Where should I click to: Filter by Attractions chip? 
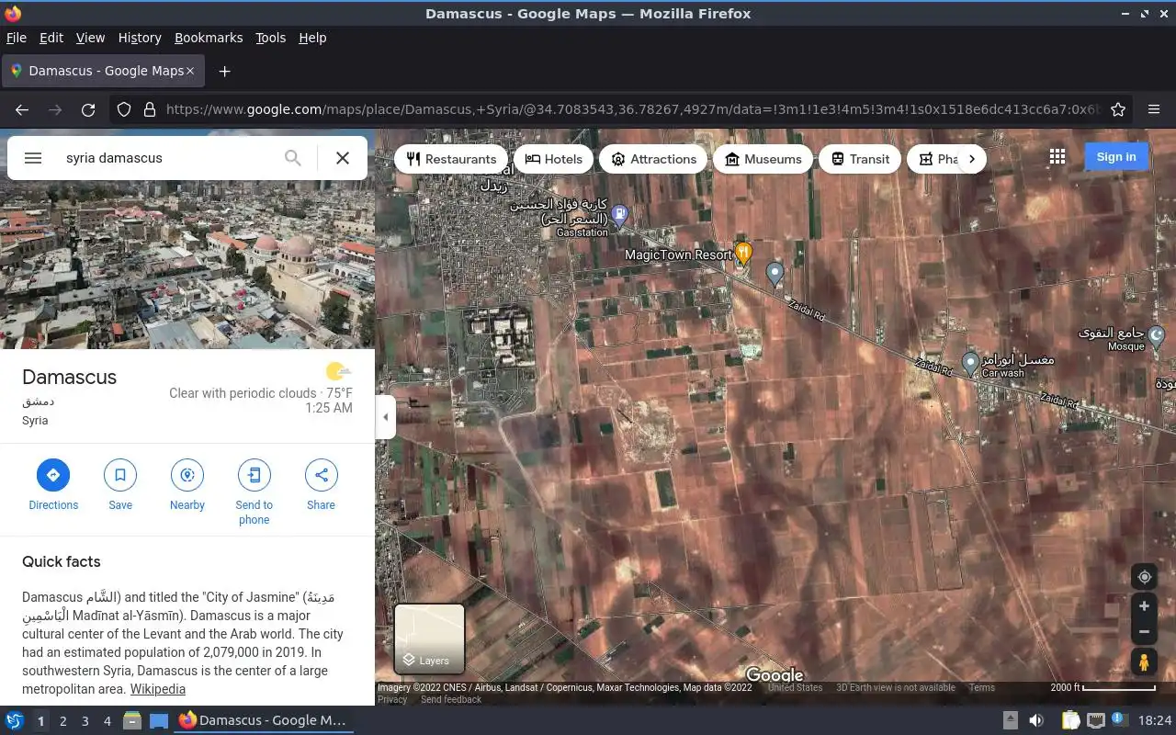[x=653, y=159]
